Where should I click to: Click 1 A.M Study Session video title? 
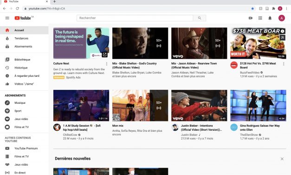coord(82,128)
